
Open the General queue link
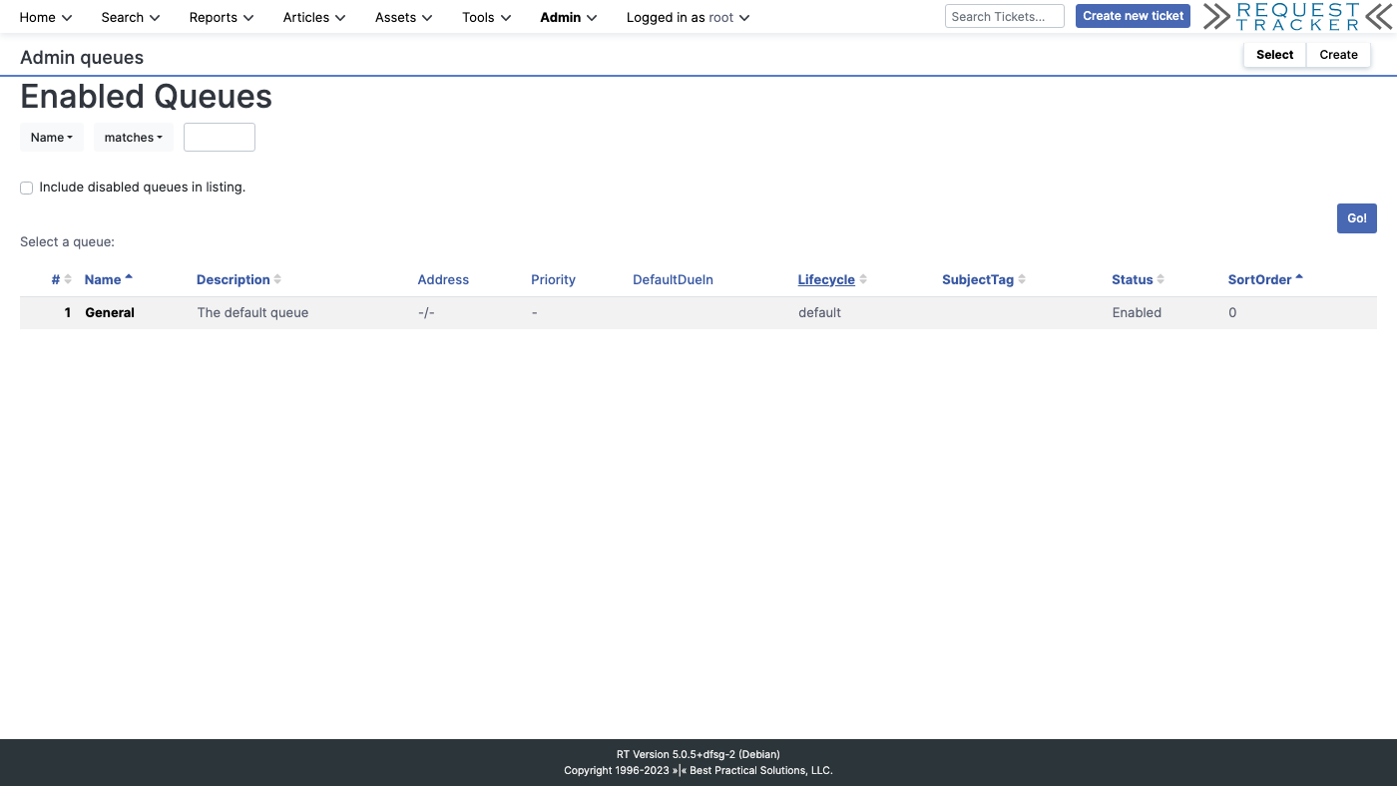point(110,312)
